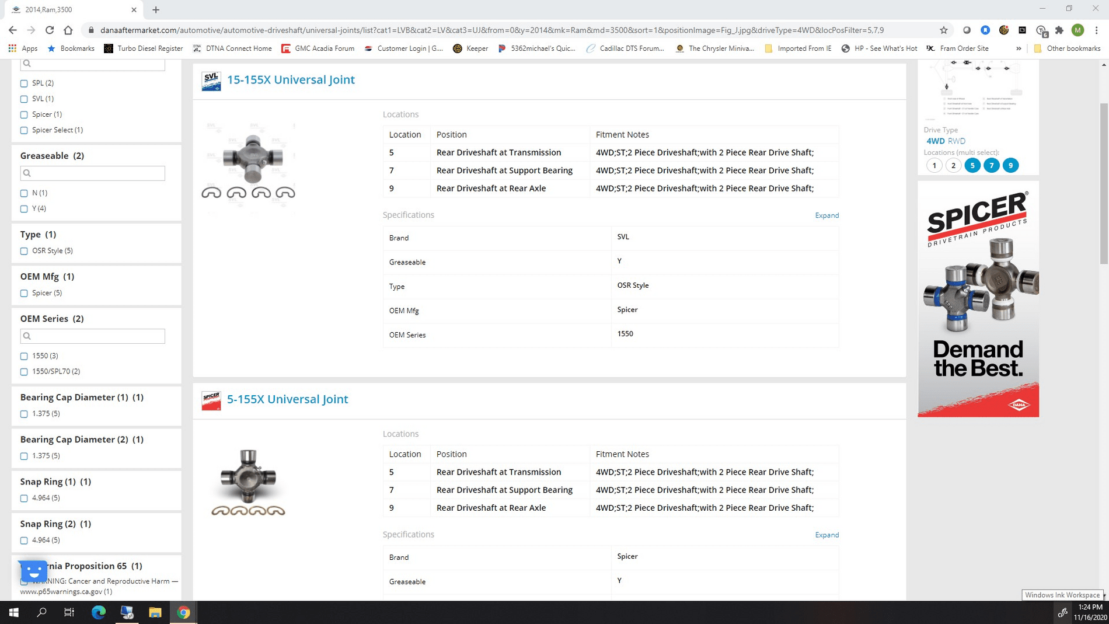Click the Spicer brand logo beside 5-155X
Viewport: 1109px width, 624px height.
tap(211, 400)
